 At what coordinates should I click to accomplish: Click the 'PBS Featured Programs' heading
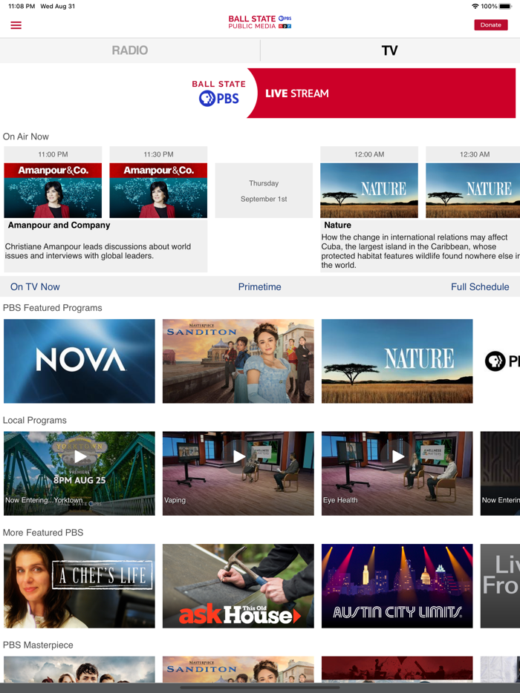[52, 308]
